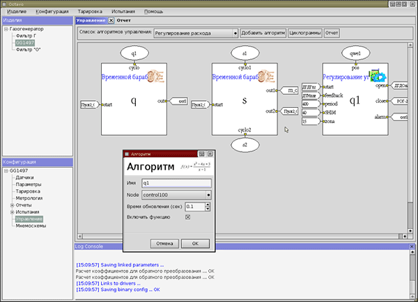
Task: Select Тарировка in configuration tree
Action: (x=28, y=191)
